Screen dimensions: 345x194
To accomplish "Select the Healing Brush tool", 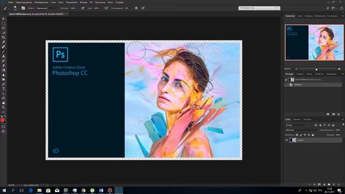I will click(3, 47).
